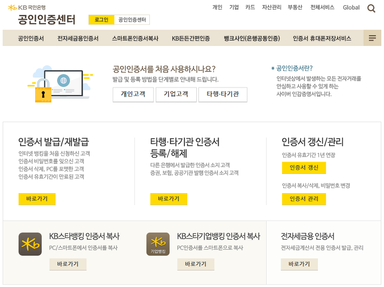Click the 공인인증서를 처음 사용하시나요? heading
Screen dimensions: 384x287
click(164, 69)
